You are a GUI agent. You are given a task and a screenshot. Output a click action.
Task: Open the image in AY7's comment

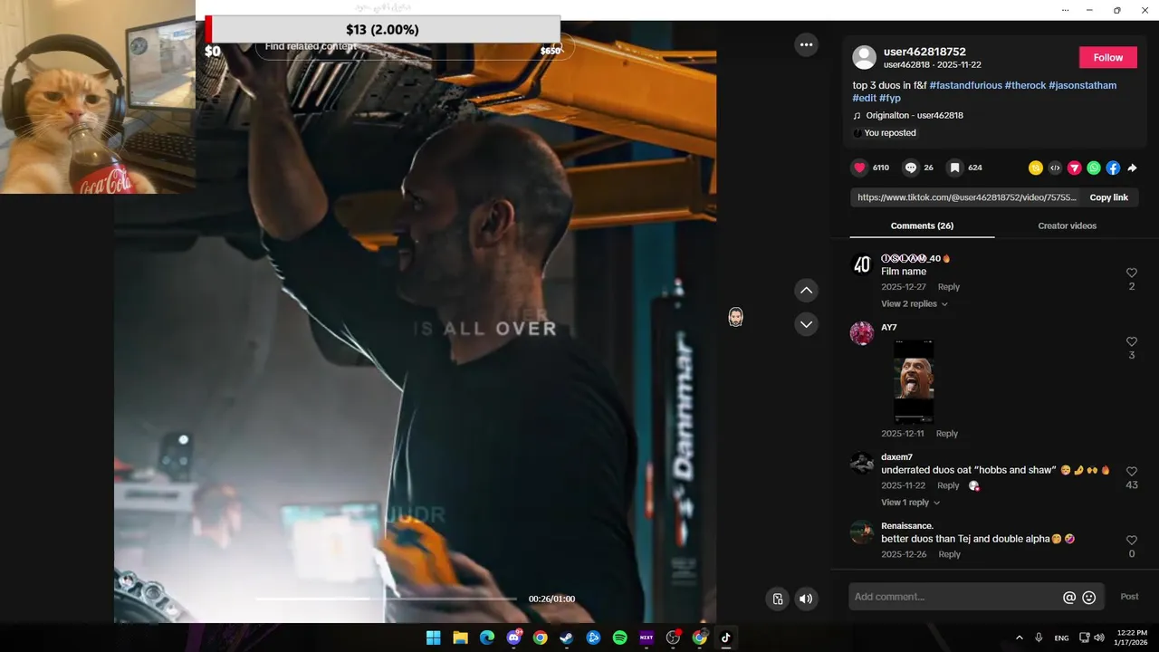[x=914, y=381]
